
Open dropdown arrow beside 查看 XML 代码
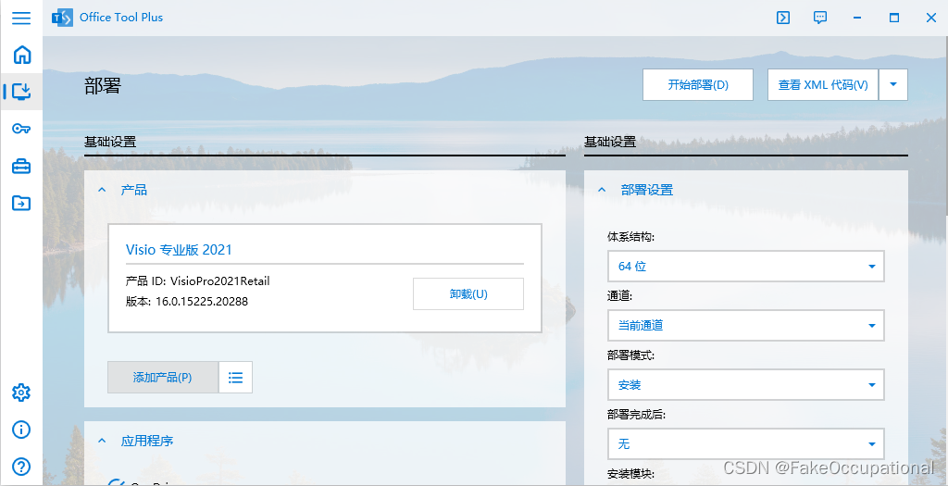893,84
